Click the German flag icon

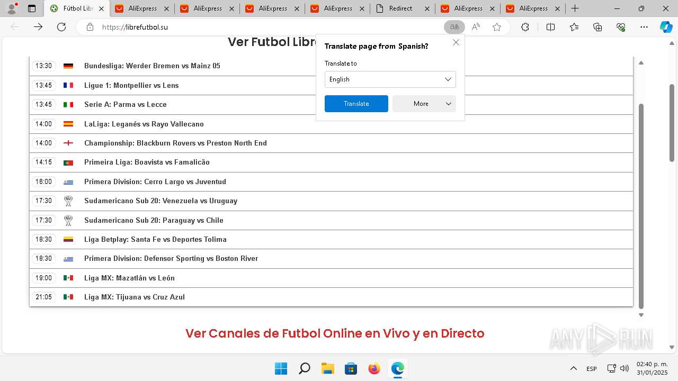68,66
